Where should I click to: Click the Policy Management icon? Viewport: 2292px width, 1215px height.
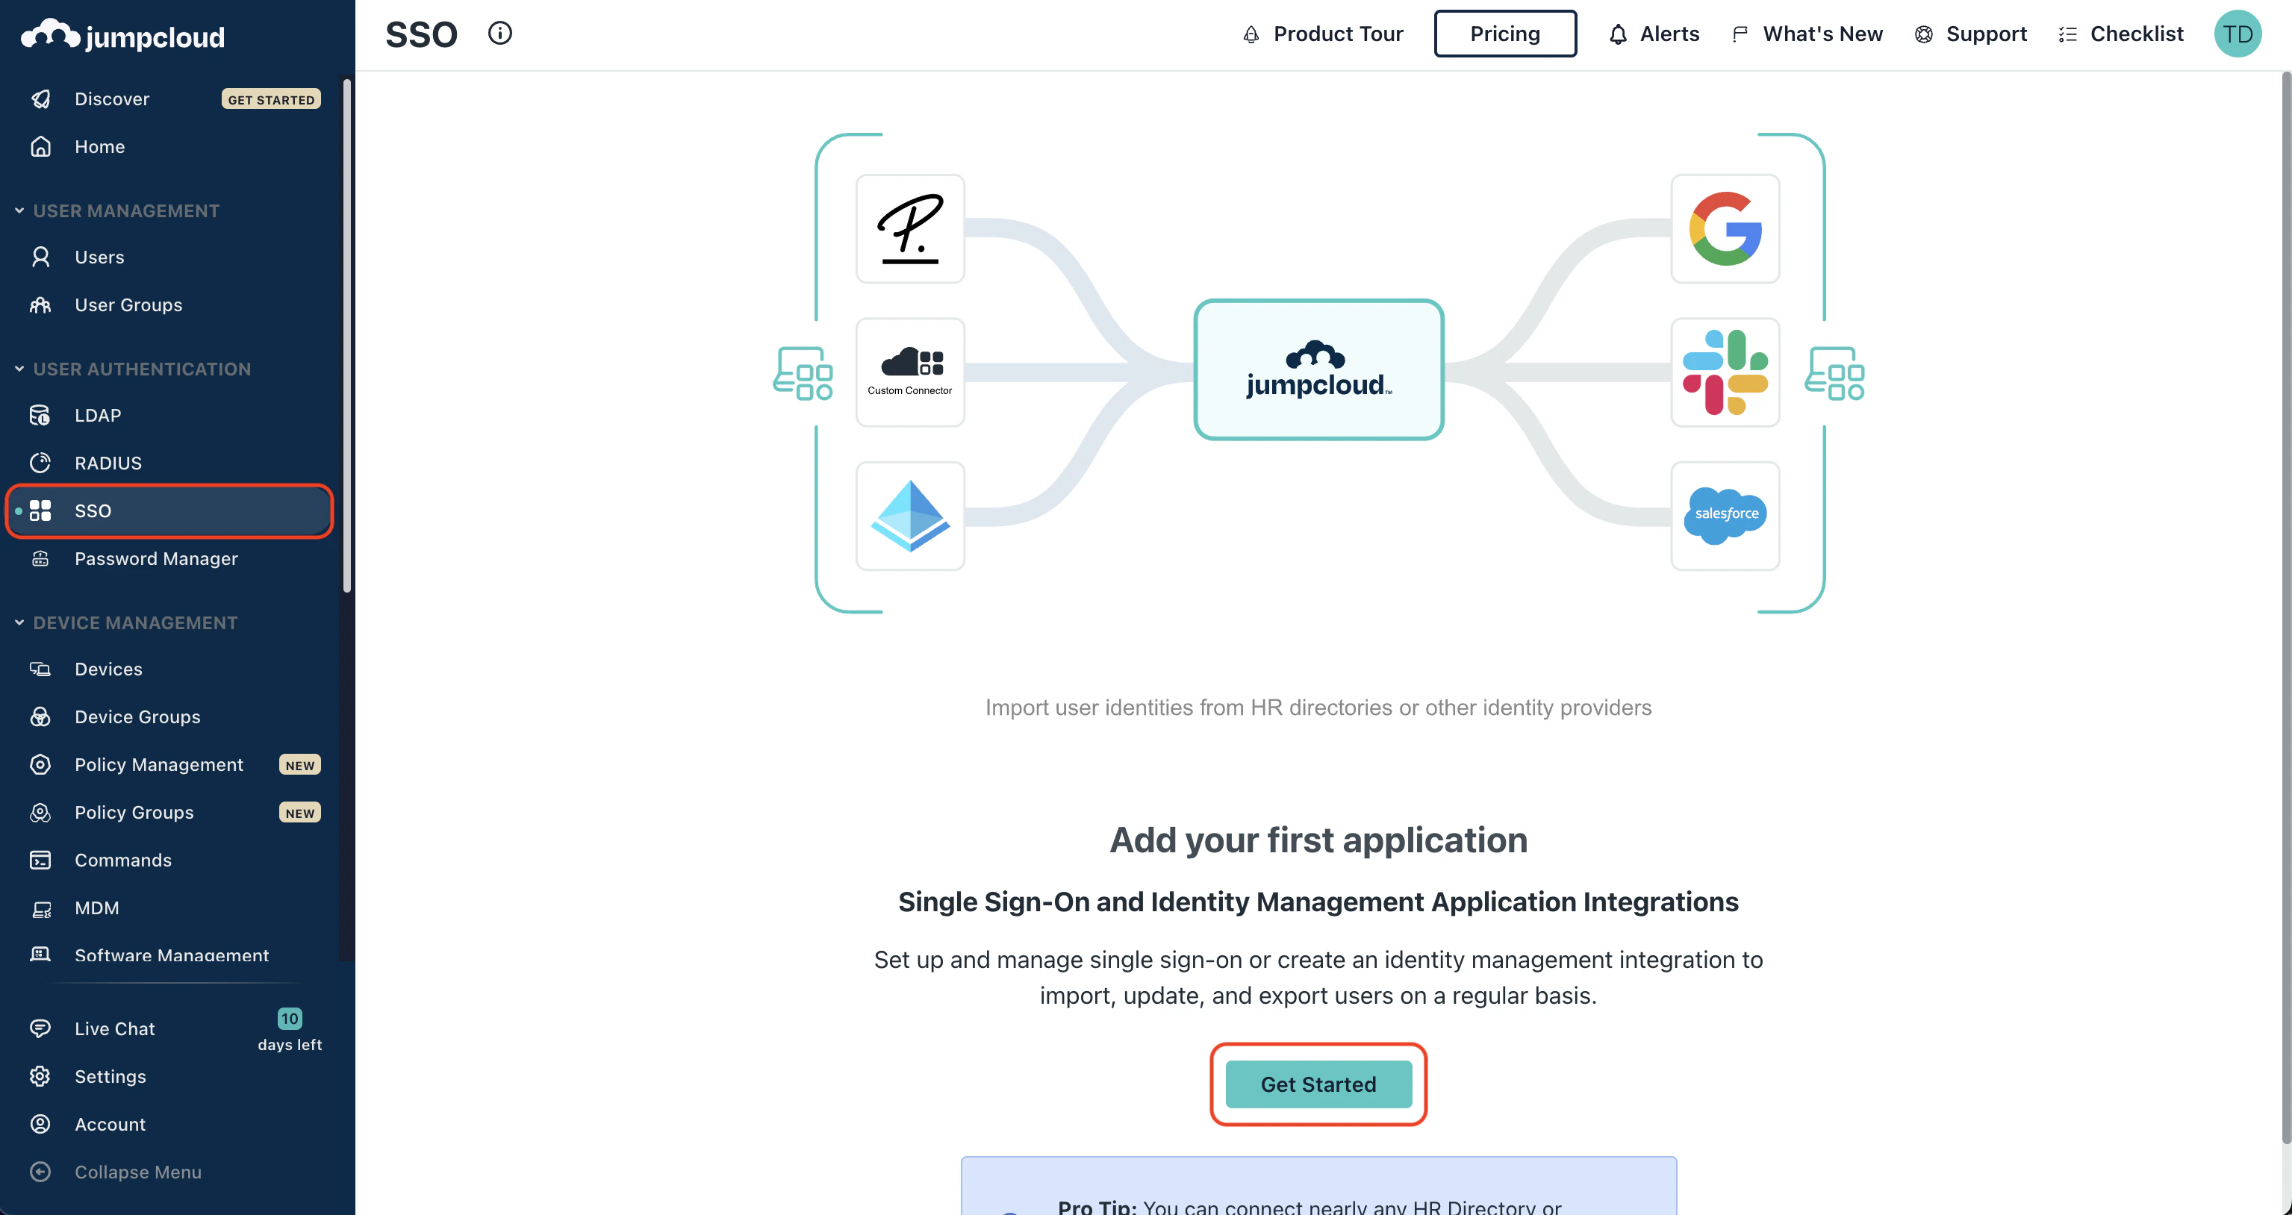pos(41,765)
